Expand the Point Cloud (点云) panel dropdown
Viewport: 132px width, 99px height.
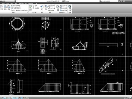coord(34,13)
